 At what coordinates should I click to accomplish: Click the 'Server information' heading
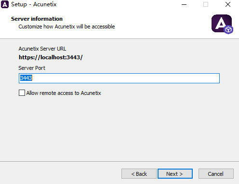(37, 19)
